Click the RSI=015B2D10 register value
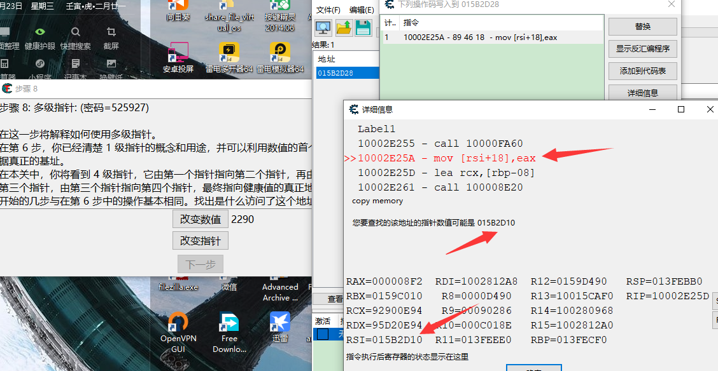Viewport: 718px width, 371px height. [x=384, y=340]
